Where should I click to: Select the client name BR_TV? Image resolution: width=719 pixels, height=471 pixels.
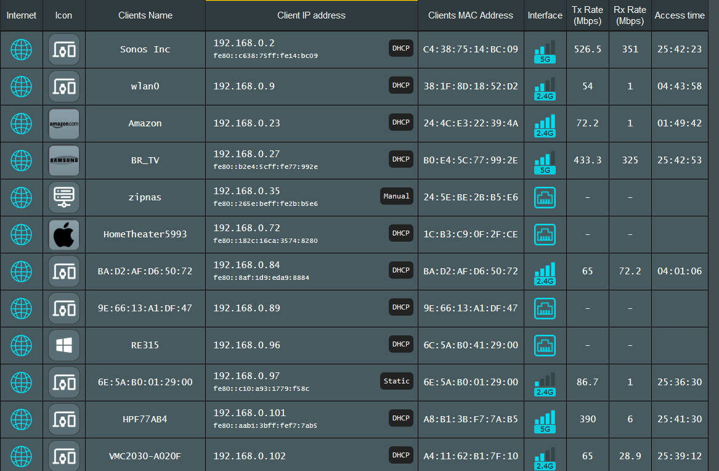[145, 160]
